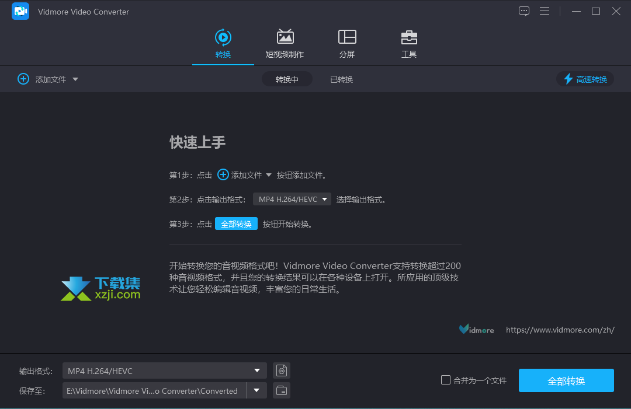Click the 添加文件 plus icon in toolbar
The width and height of the screenshot is (631, 409).
pos(23,79)
